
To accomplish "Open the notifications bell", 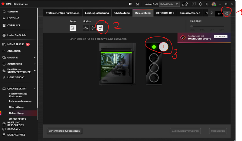I will [200, 4].
